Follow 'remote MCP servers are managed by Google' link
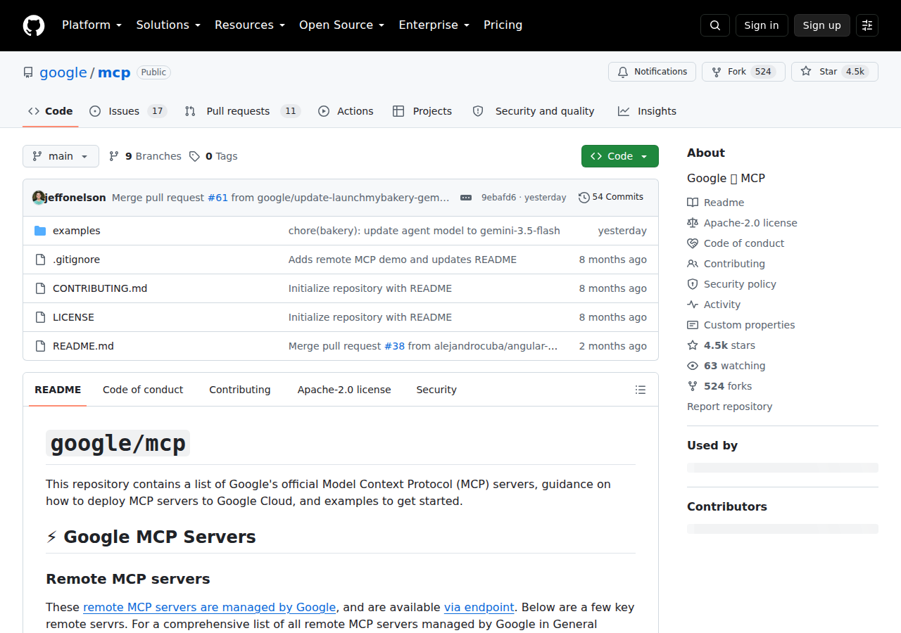 click(210, 607)
